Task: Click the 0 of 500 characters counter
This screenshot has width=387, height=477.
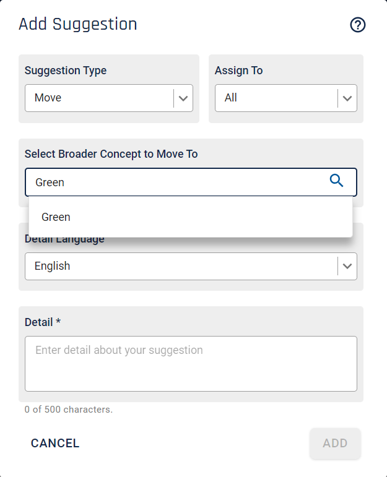Action: (69, 410)
